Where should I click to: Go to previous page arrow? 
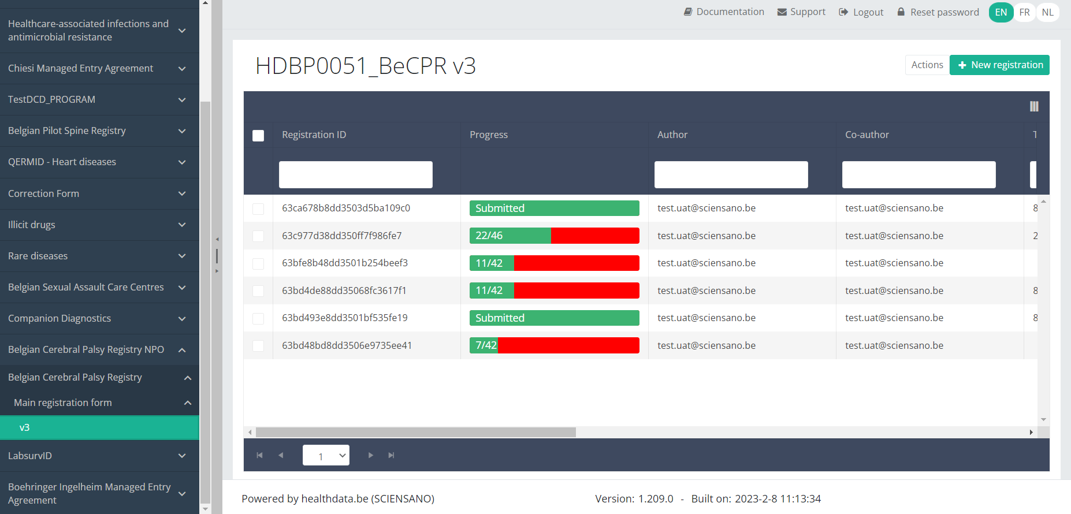[x=281, y=455]
